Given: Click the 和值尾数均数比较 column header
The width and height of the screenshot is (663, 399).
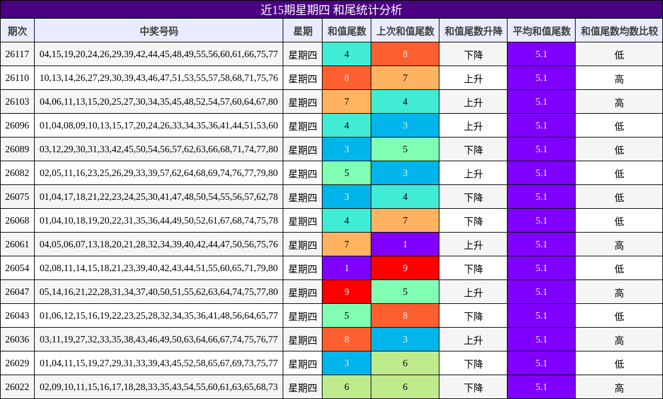Looking at the screenshot, I should click(619, 31).
